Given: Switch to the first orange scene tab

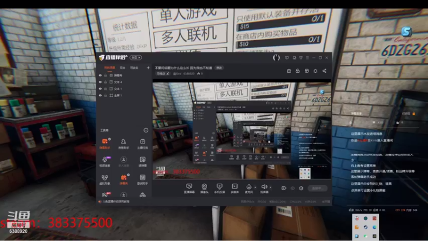Looking at the screenshot, I should [x=110, y=67].
